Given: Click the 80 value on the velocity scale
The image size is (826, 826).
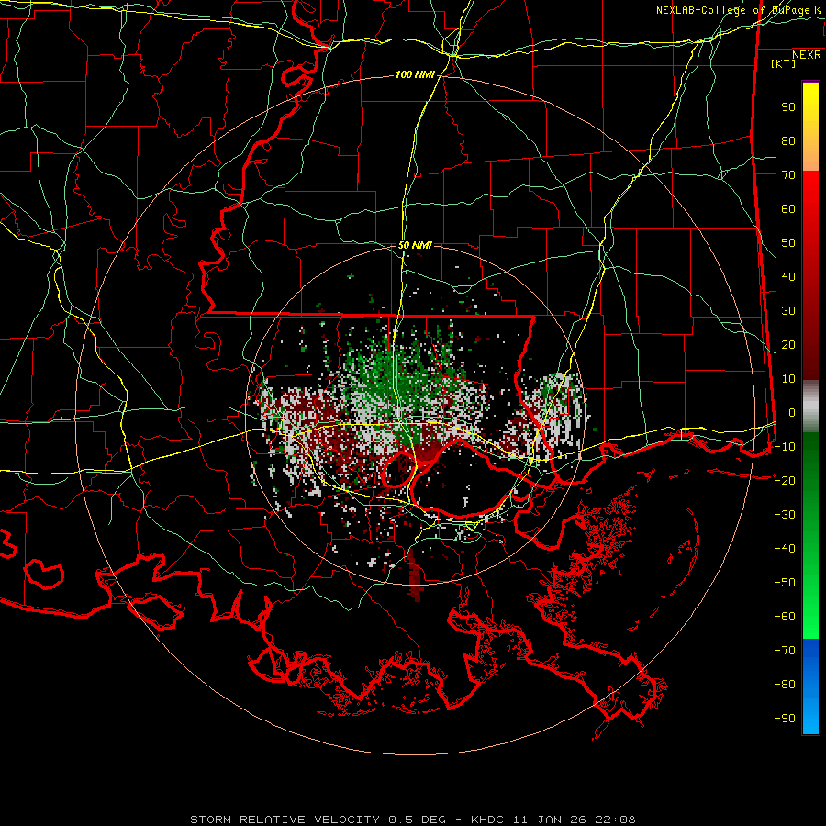Looking at the screenshot, I should pyautogui.click(x=788, y=141).
